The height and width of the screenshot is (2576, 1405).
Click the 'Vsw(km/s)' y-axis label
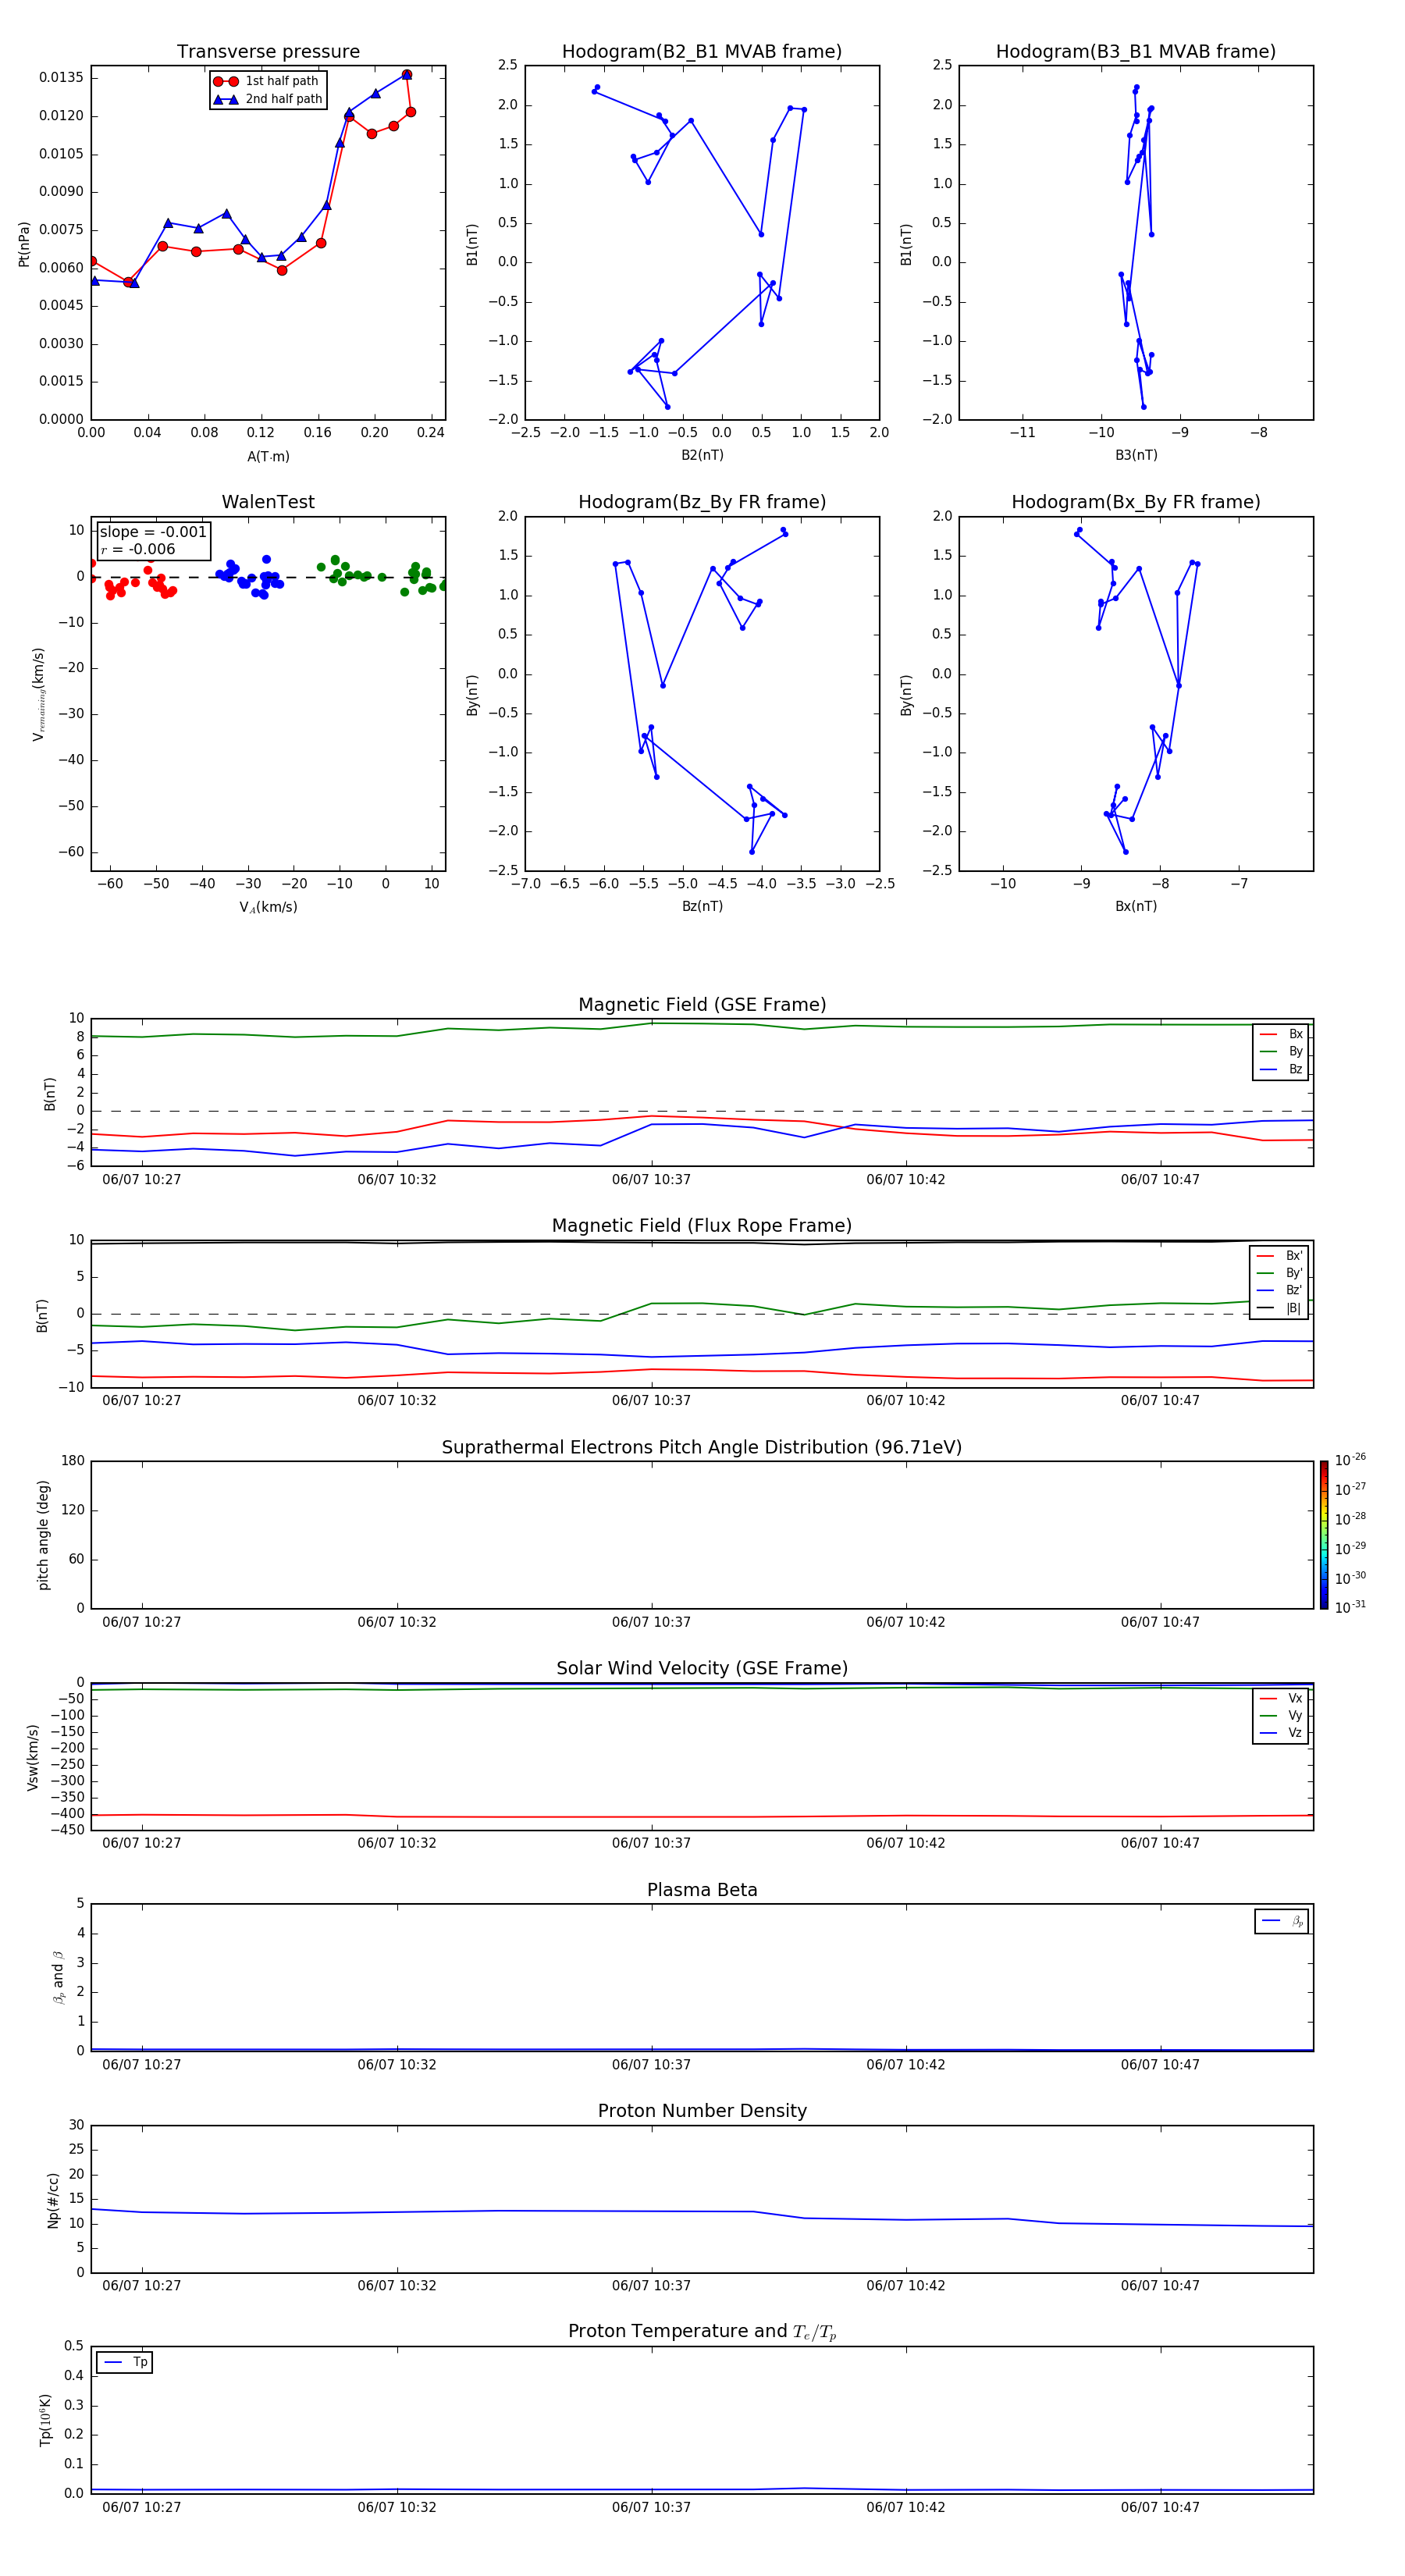(x=33, y=1757)
